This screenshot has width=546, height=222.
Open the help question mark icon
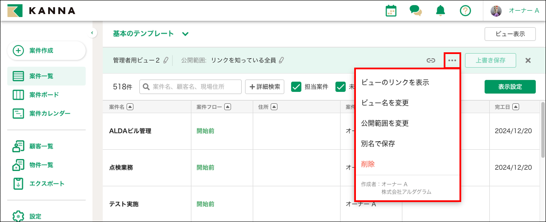point(465,11)
